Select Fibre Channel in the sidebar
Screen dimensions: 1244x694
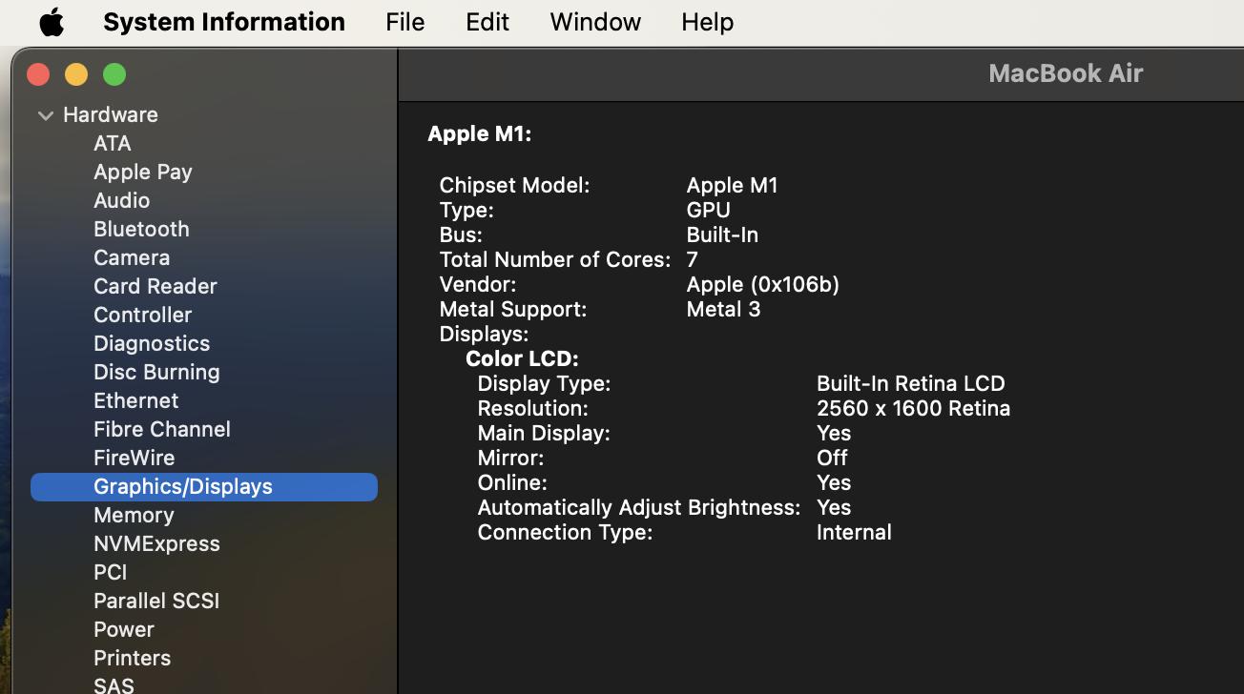tap(162, 429)
